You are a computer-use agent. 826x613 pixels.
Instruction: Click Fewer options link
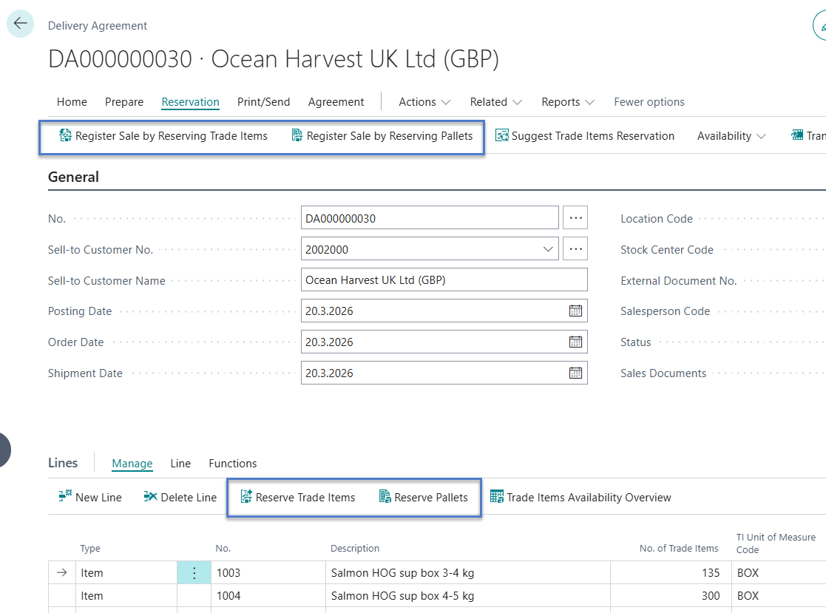point(649,102)
